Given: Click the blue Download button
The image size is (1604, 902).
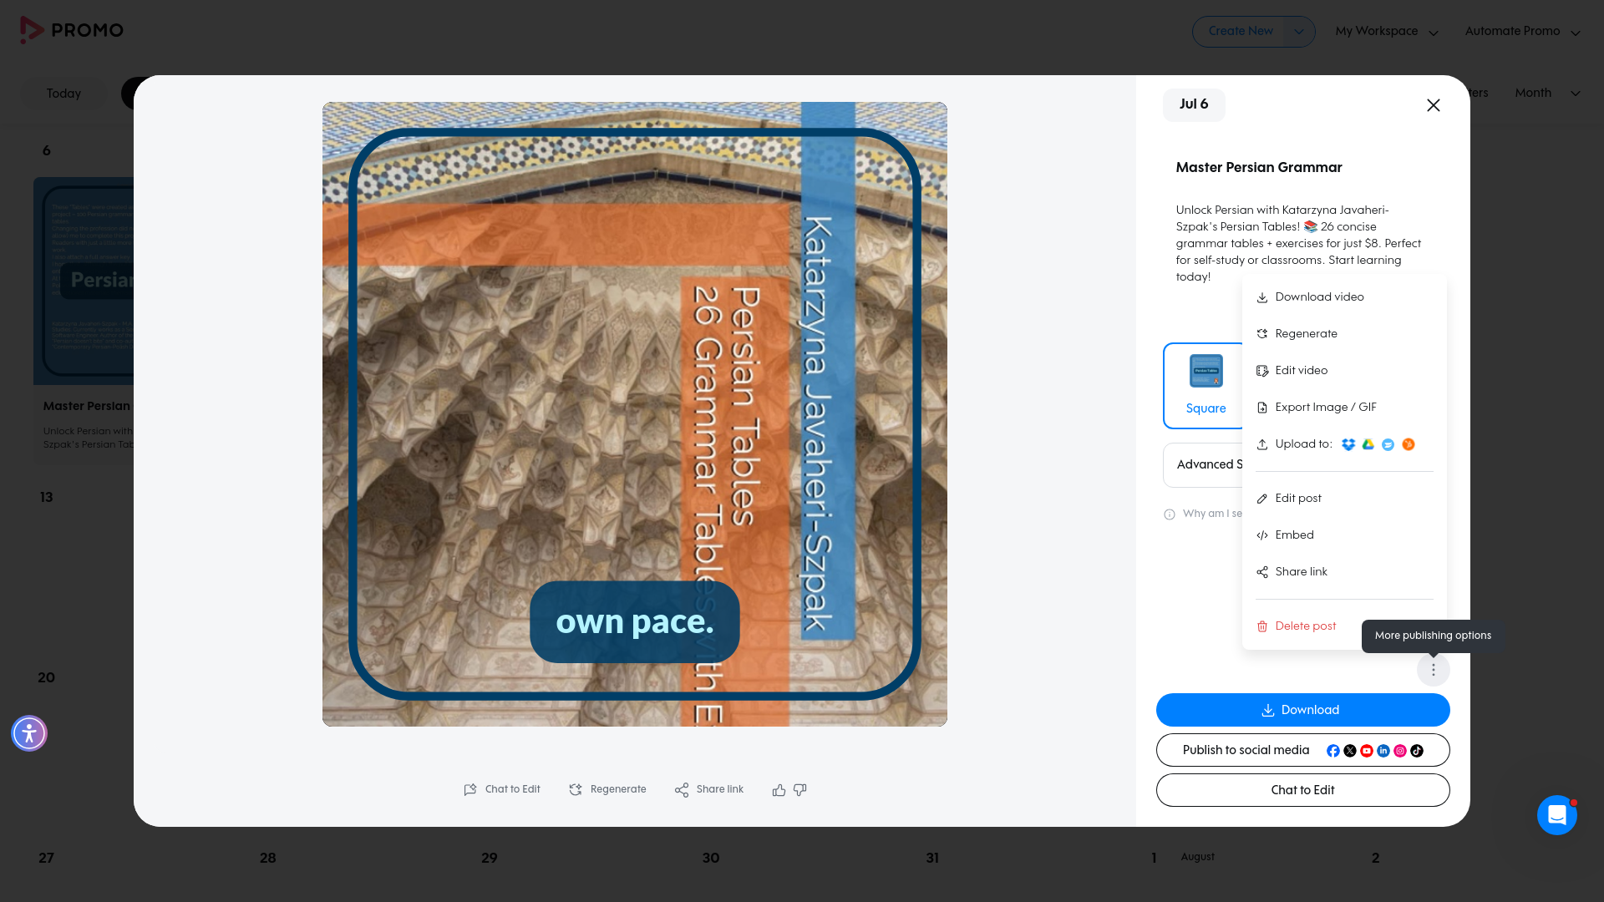Looking at the screenshot, I should coord(1302,710).
